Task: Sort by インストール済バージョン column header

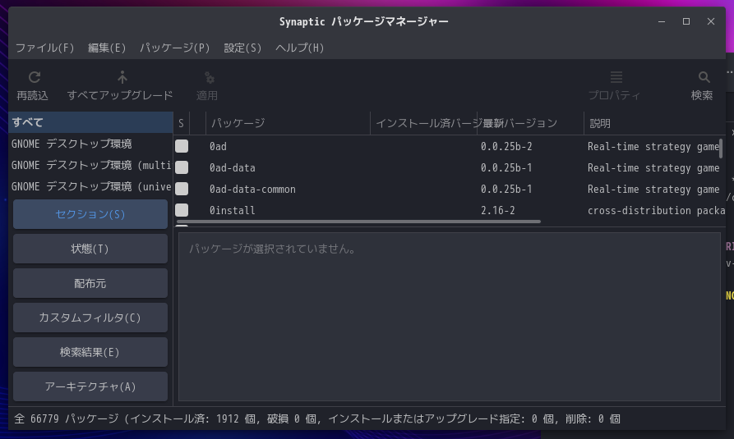Action: [x=423, y=123]
